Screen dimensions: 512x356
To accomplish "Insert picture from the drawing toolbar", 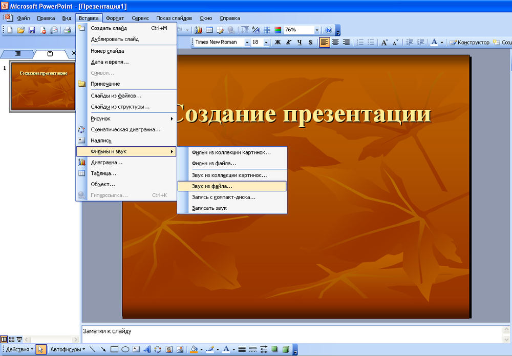I will (180, 349).
